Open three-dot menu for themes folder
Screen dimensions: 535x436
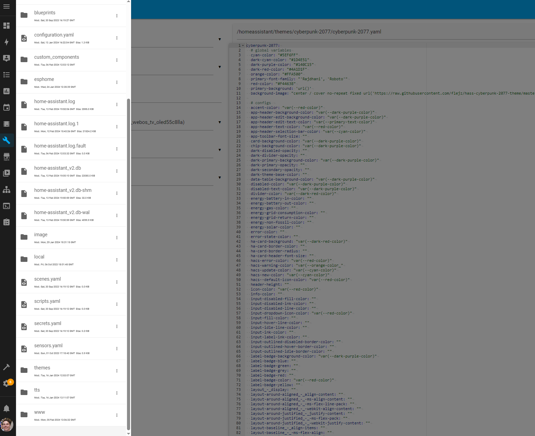coord(117,371)
